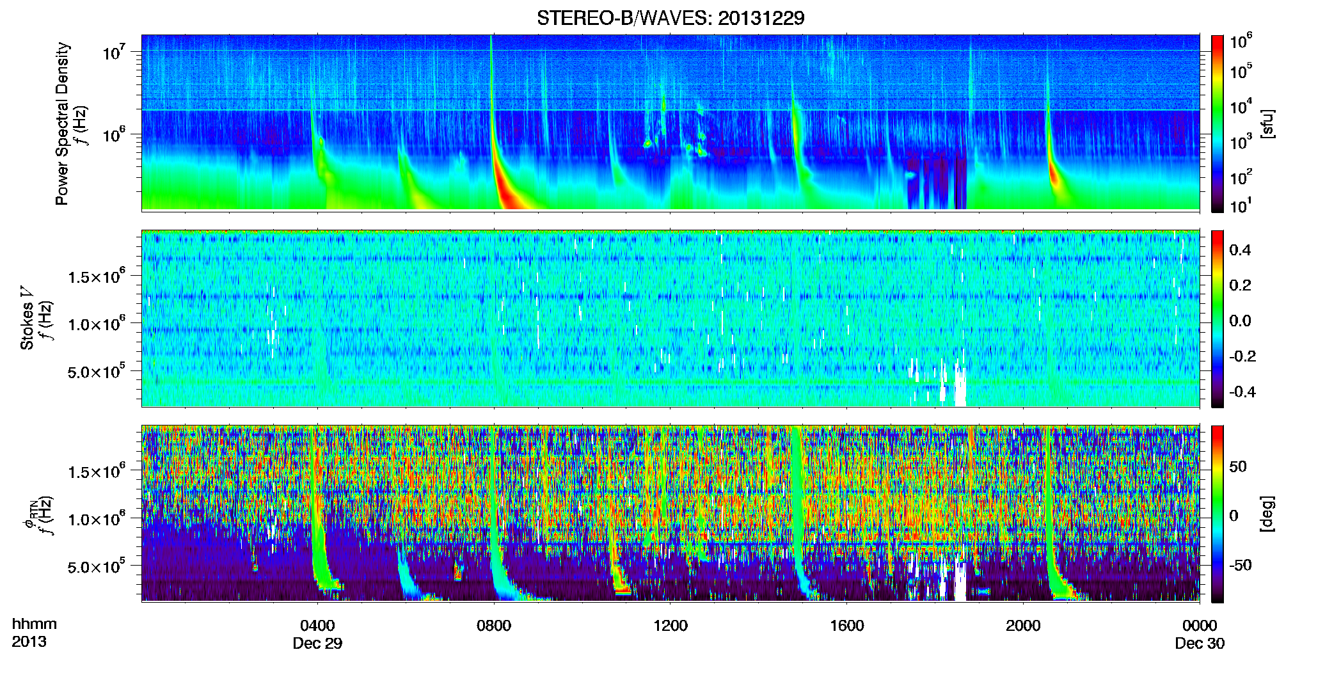The image size is (1341, 691).
Task: Click the white data gap in the Stokes V spectrogram
Action: 960,387
